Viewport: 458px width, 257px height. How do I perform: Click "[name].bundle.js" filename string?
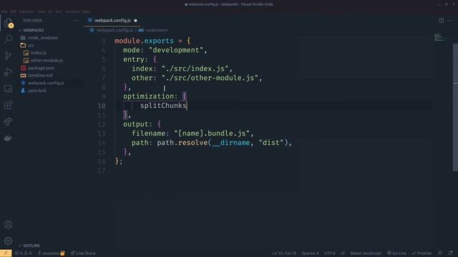coord(212,133)
